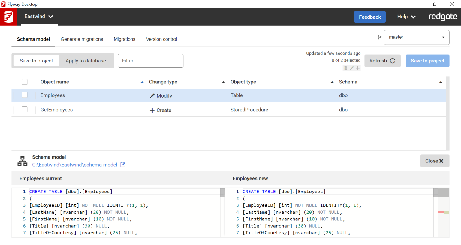461x245 pixels.
Task: Close the schema comparison panel
Action: [x=434, y=161]
